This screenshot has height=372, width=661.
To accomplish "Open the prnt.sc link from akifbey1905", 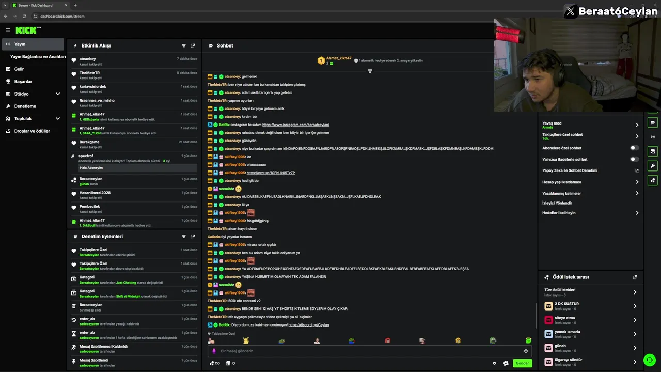I will 271,173.
